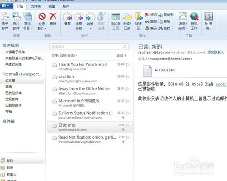
Task: Toggle flag on Thank You For Your E-mail
Action: (x=128, y=65)
